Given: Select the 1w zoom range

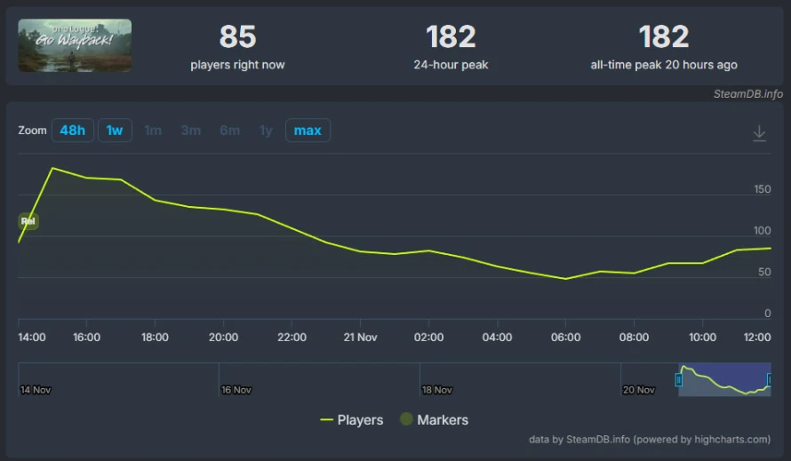Looking at the screenshot, I should click(x=115, y=131).
